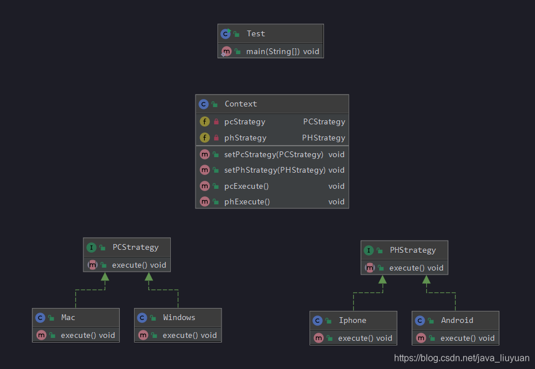
Task: Select the Iphone class name
Action: coord(353,321)
